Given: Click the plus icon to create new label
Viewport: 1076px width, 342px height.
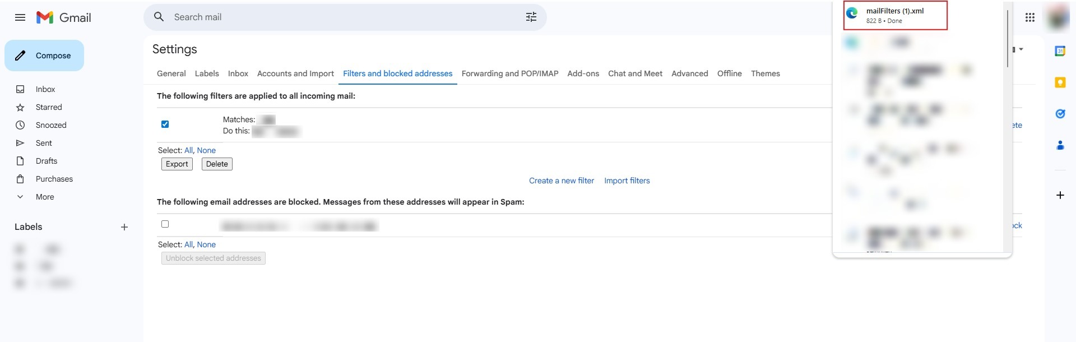Looking at the screenshot, I should 124,227.
